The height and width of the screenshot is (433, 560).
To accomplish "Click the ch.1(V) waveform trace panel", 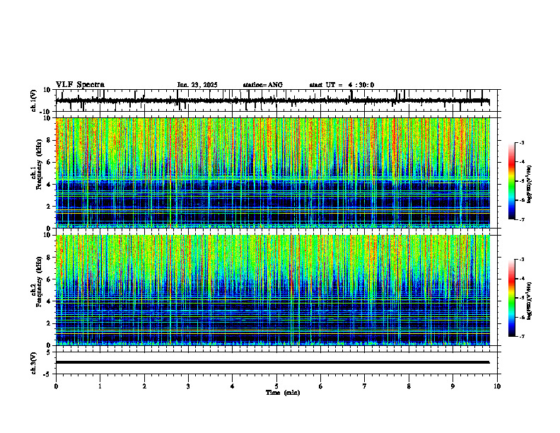I will click(278, 100).
